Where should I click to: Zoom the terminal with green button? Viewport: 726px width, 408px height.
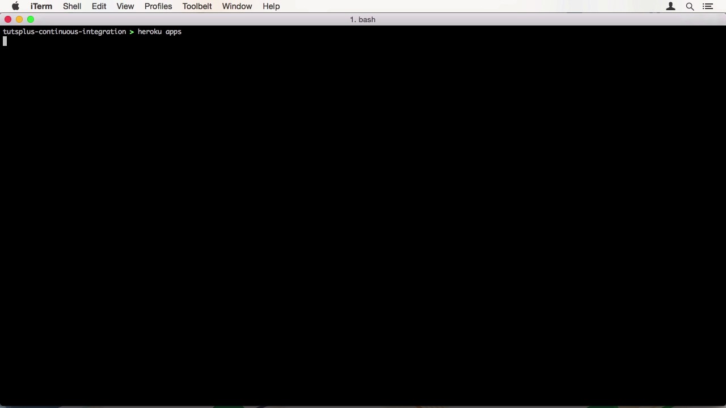31,19
